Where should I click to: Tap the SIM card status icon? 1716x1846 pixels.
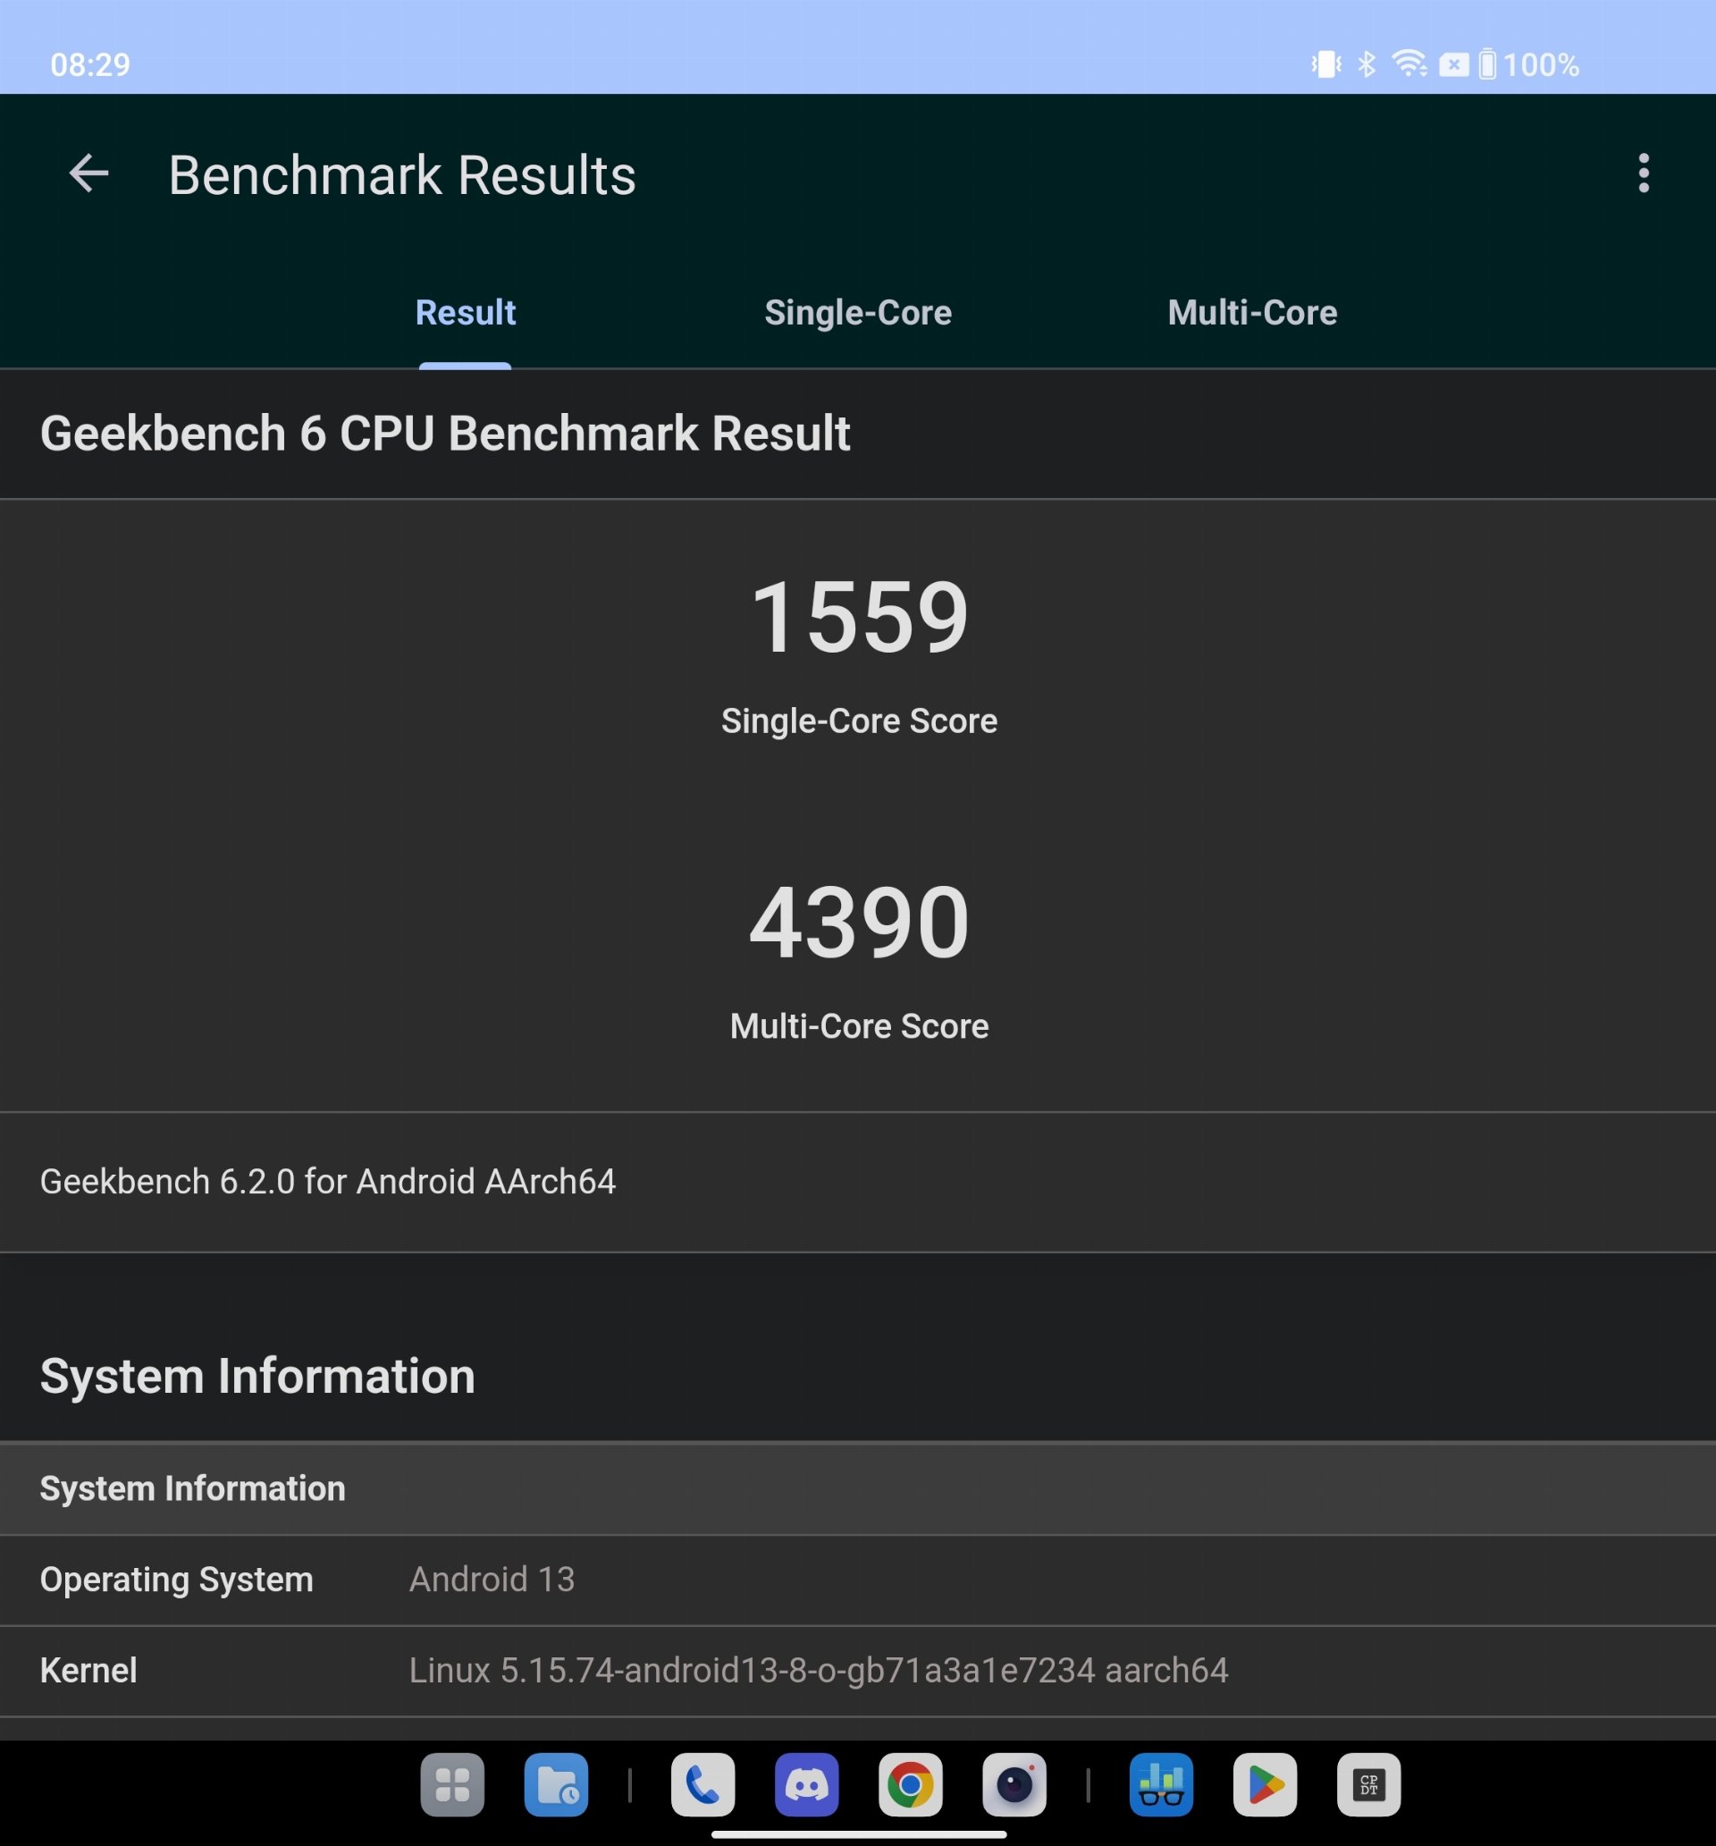click(x=1454, y=65)
